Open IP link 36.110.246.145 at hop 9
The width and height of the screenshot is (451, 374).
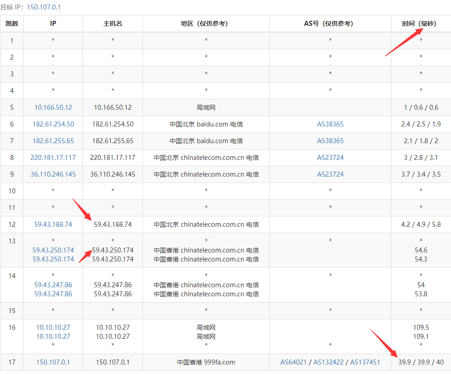(x=53, y=174)
